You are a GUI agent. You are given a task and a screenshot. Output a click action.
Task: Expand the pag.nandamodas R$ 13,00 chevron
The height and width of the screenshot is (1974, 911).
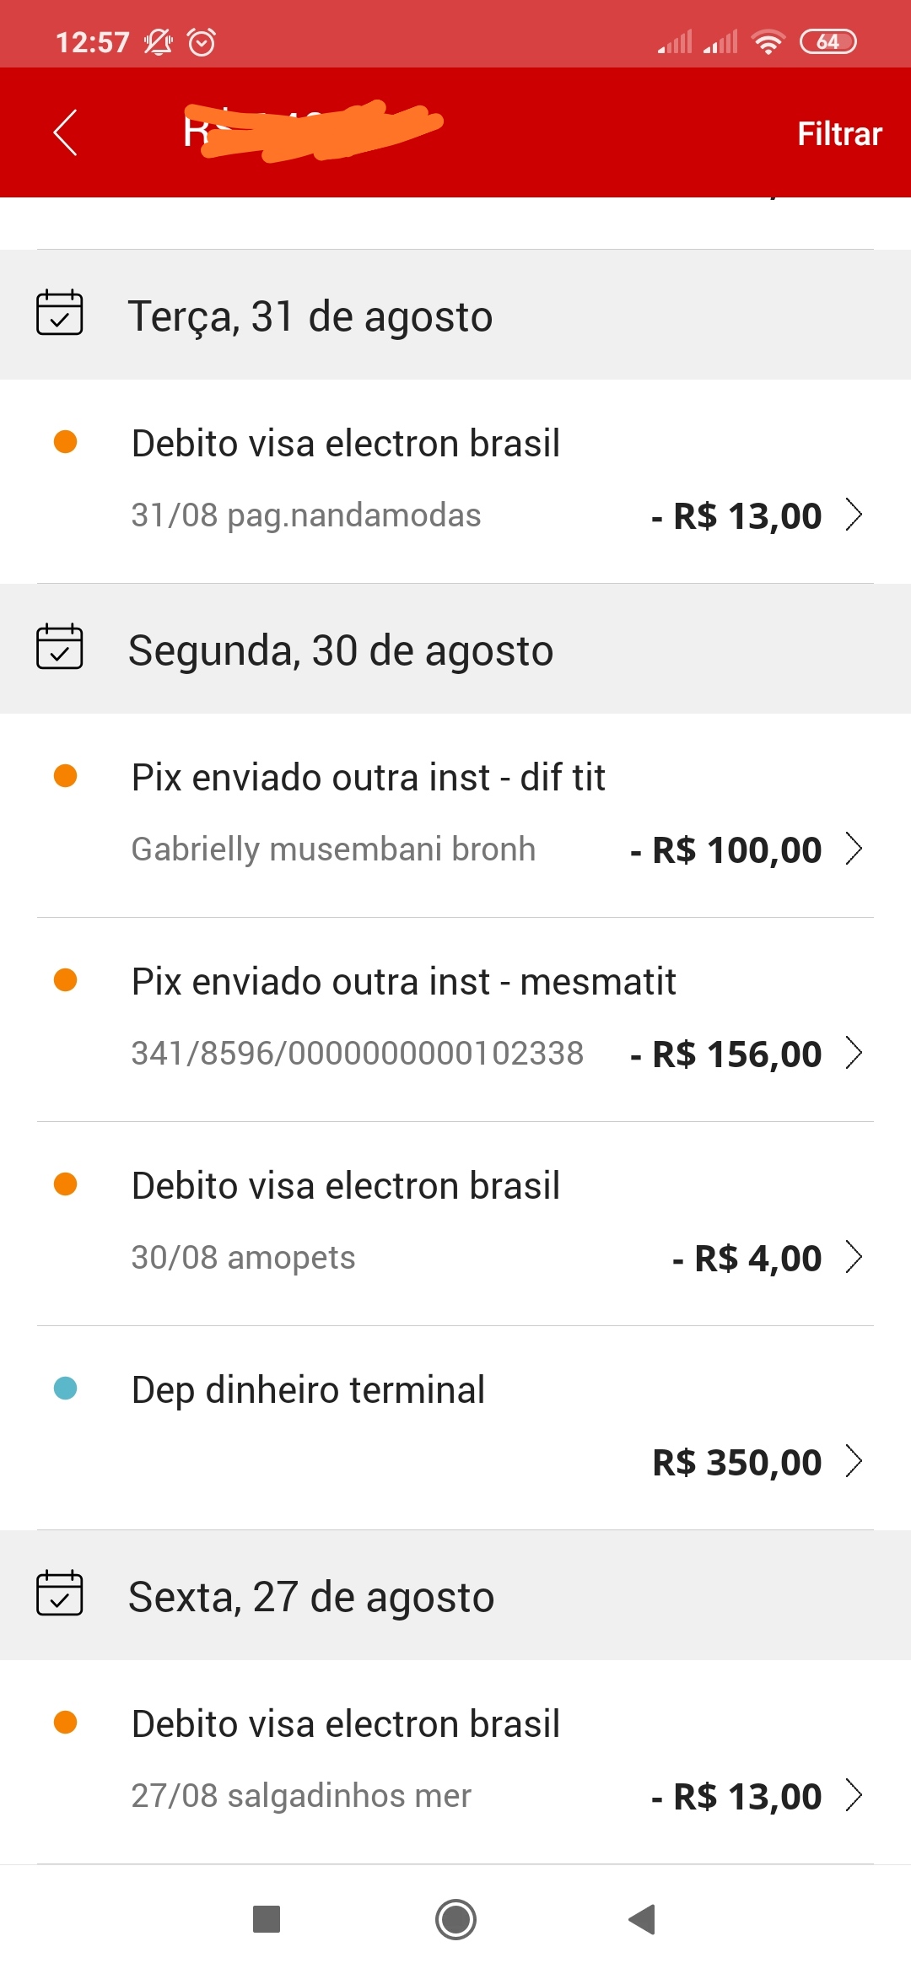854,515
